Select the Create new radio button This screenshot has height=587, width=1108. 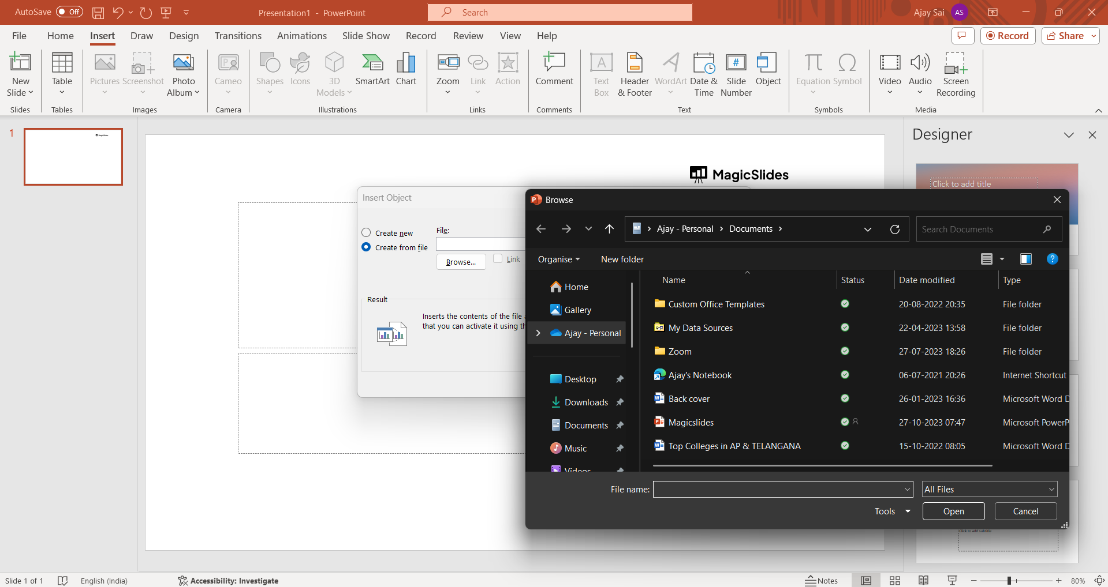coord(366,232)
